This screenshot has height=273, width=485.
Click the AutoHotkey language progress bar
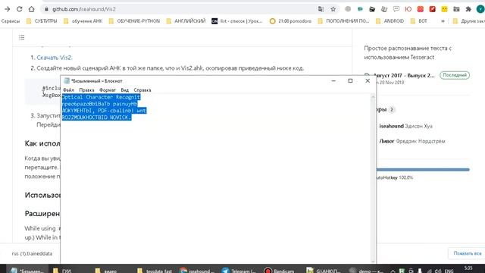point(423,170)
